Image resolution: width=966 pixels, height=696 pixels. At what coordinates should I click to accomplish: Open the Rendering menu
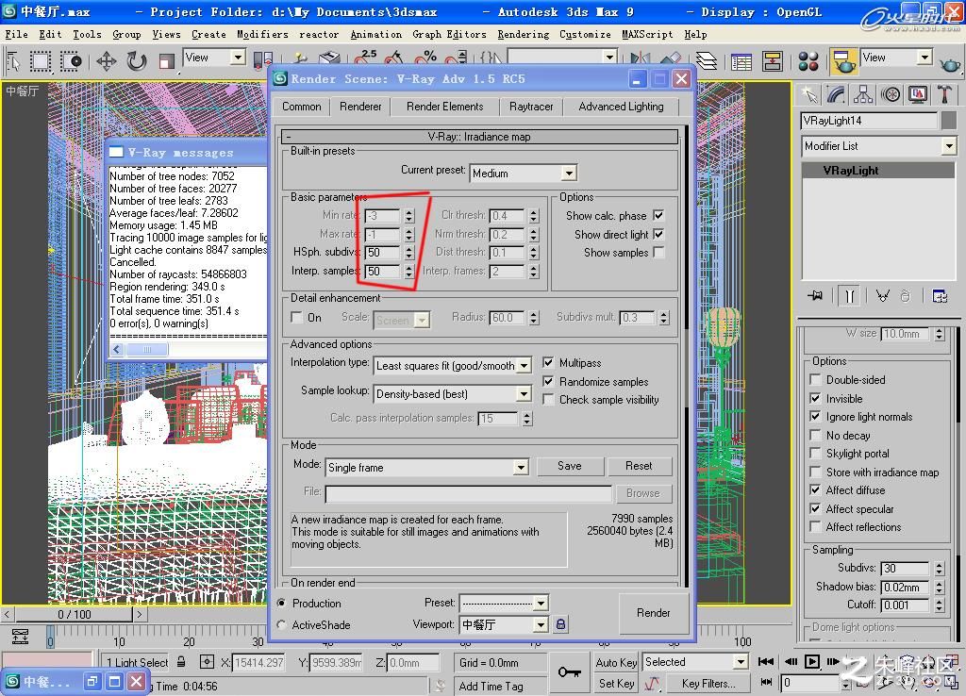[x=523, y=35]
